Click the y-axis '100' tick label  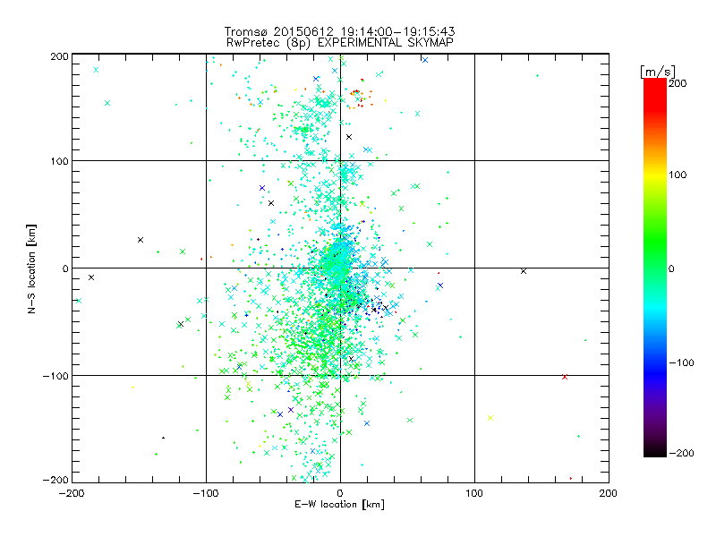coord(59,161)
